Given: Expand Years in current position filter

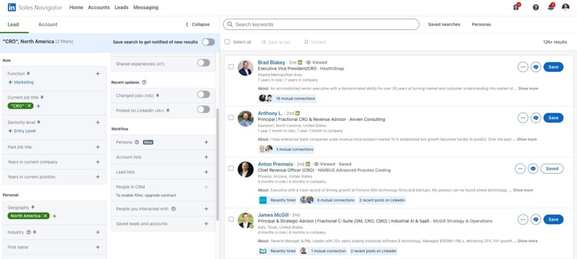Looking at the screenshot, I should click(97, 177).
